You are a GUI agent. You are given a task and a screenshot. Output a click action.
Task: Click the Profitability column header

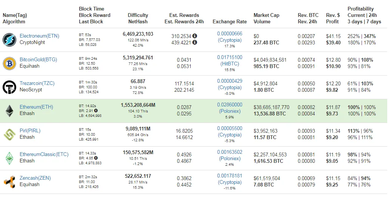tap(364, 15)
